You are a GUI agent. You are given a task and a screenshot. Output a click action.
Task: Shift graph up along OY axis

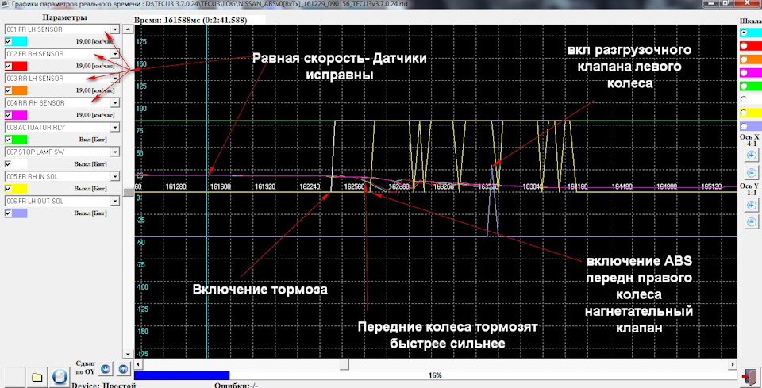tap(123, 369)
